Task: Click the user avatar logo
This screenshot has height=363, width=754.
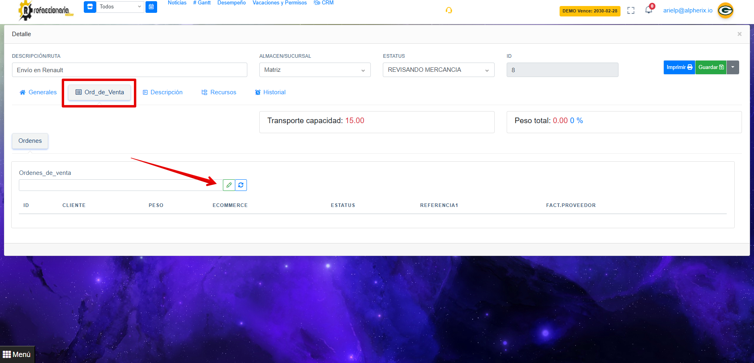Action: tap(725, 10)
